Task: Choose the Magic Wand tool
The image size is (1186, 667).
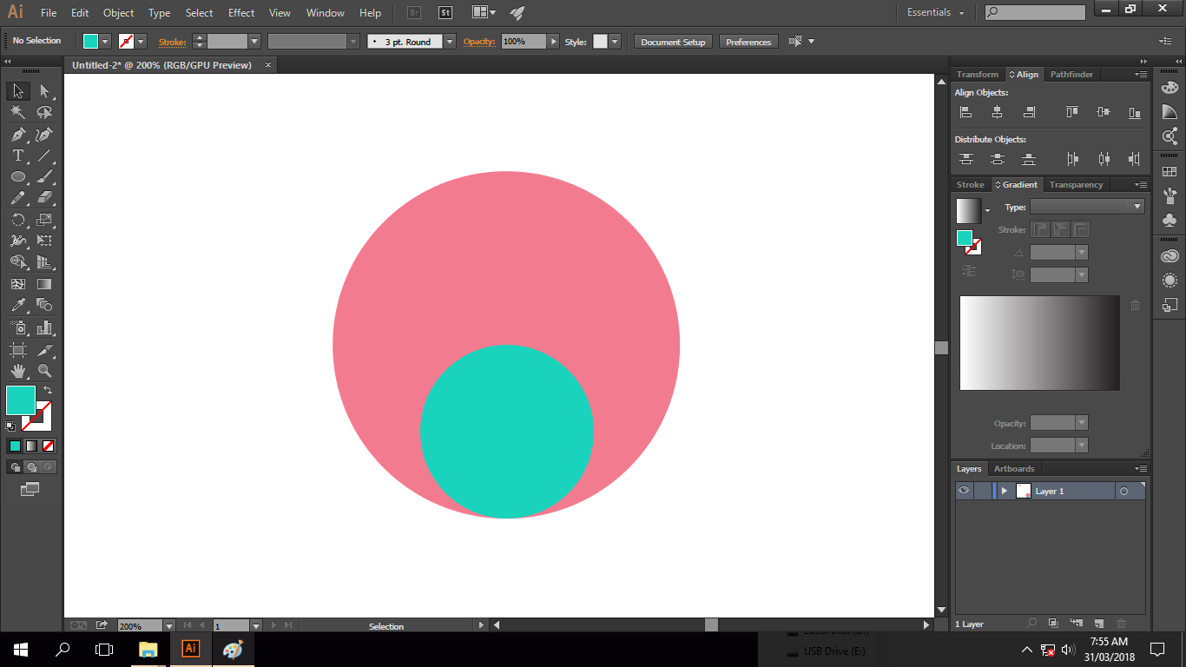Action: (17, 113)
